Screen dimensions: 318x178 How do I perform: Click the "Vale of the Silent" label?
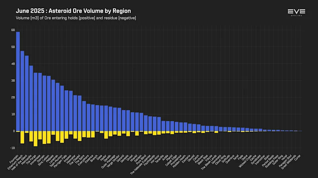point(19,163)
